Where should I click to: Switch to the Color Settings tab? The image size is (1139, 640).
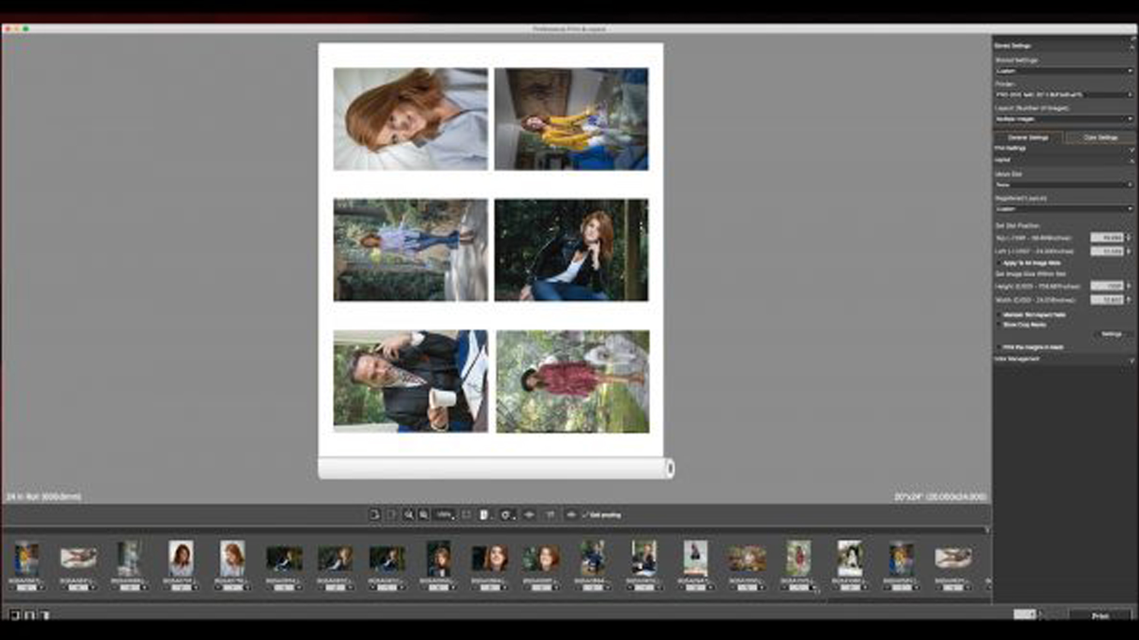pyautogui.click(x=1100, y=137)
